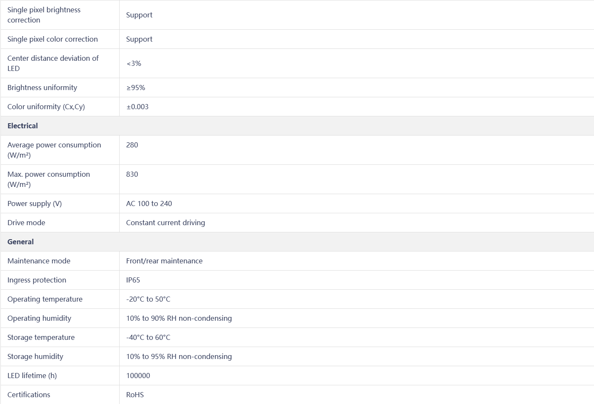This screenshot has width=594, height=404.
Task: Click the 100000 LED lifetime value
Action: click(x=138, y=376)
